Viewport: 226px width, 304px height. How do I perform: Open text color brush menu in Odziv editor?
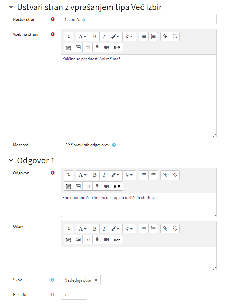coord(116,229)
